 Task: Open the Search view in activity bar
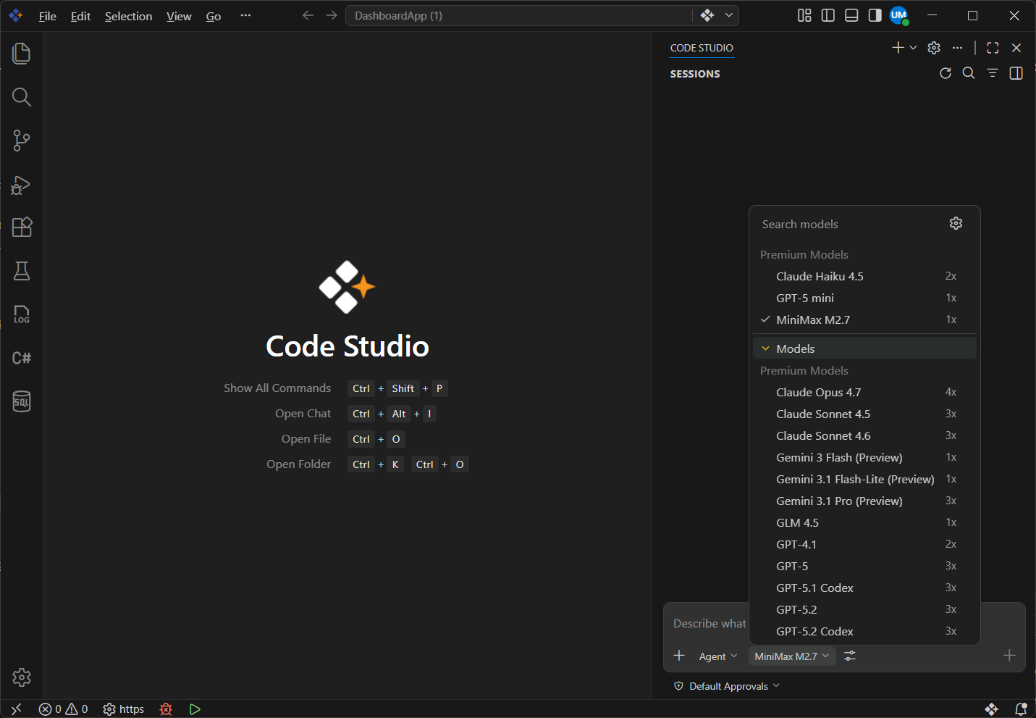(x=22, y=97)
